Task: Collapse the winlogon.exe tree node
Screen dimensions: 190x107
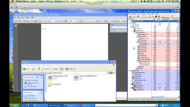Action: [x=133, y=31]
